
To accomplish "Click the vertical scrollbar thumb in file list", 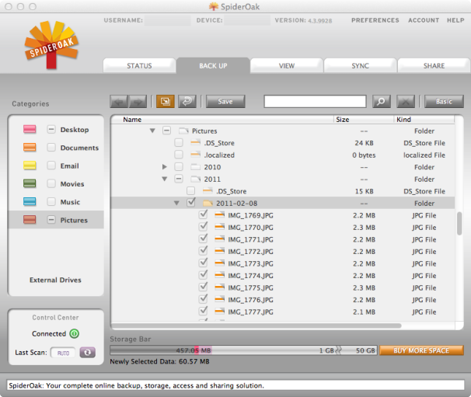I will [x=459, y=224].
